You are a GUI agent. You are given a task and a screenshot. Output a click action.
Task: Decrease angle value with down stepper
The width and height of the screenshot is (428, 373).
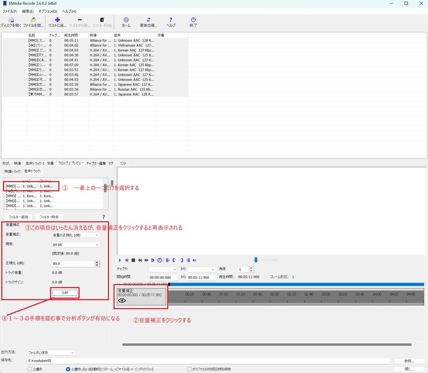252,271
